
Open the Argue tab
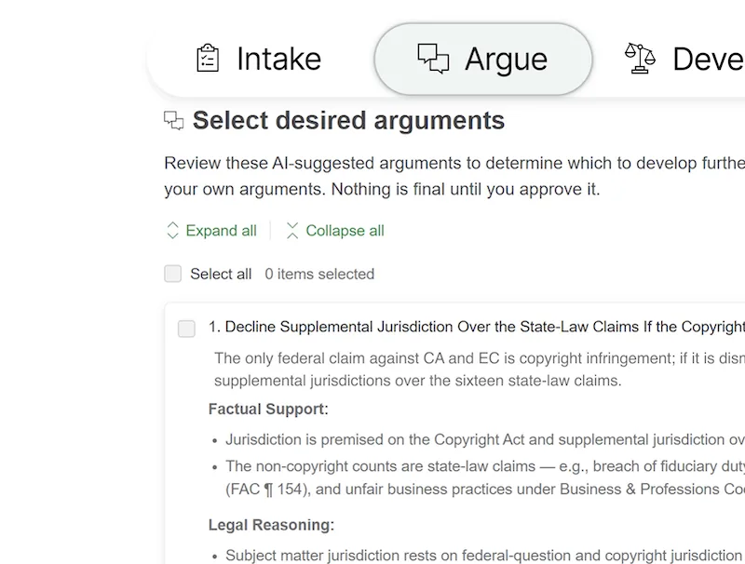(x=483, y=59)
